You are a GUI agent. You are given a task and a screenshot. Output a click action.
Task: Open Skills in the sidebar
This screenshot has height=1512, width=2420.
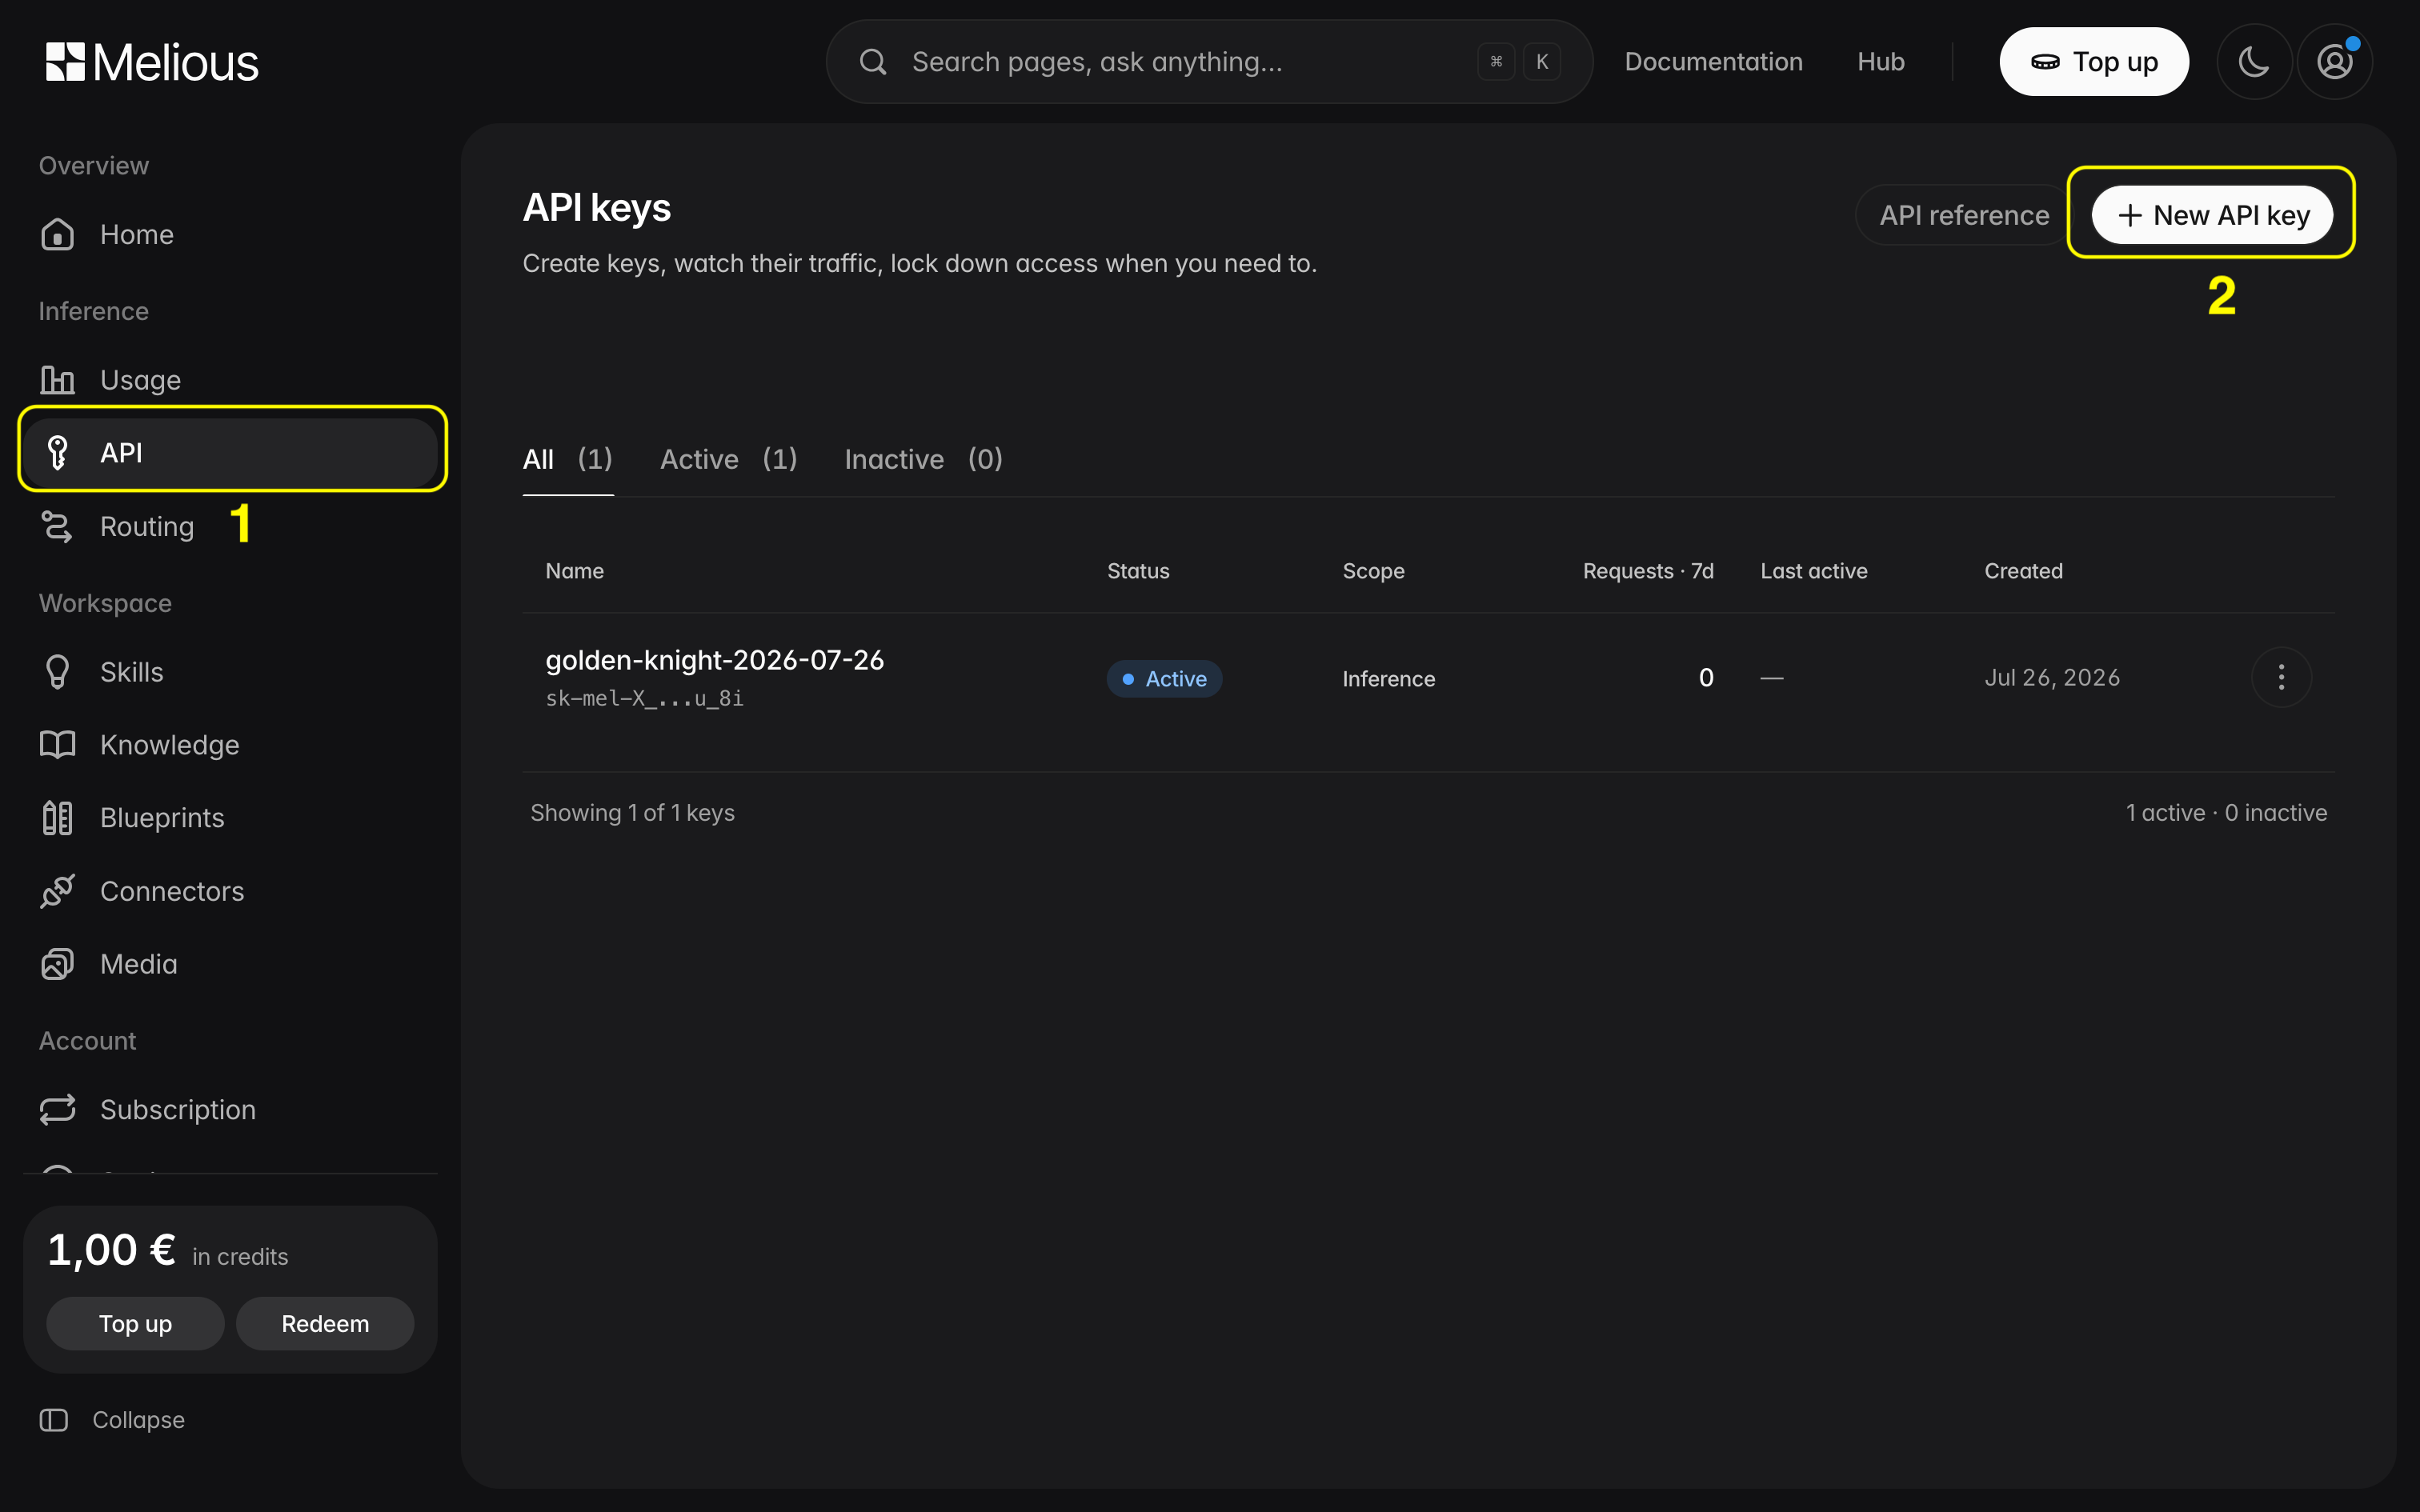point(230,672)
